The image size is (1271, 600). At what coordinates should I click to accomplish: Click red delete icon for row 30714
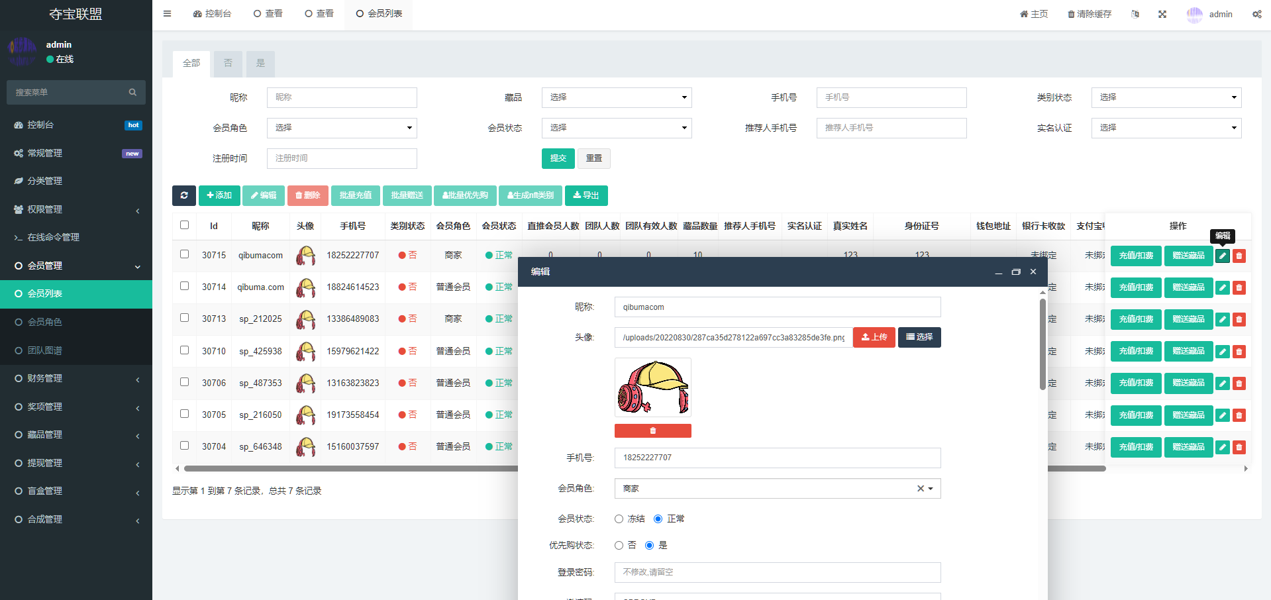click(x=1239, y=287)
